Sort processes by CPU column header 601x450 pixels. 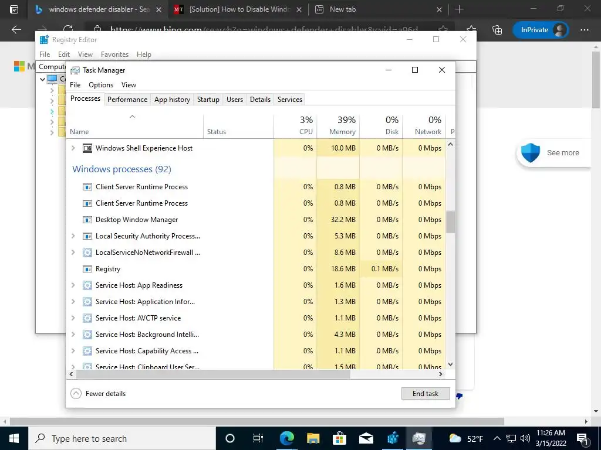[295, 126]
